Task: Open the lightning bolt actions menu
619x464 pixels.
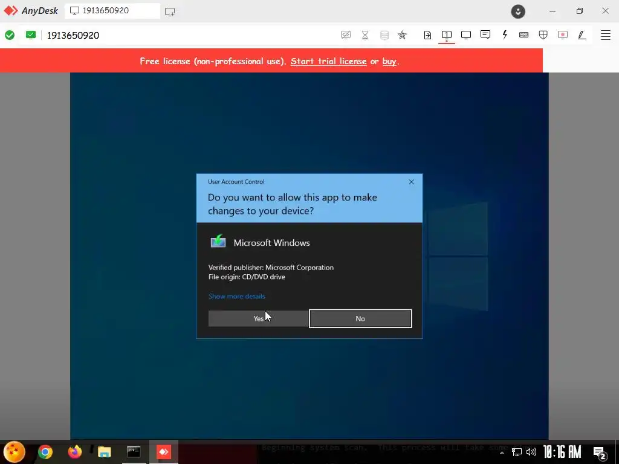Action: [x=505, y=34]
